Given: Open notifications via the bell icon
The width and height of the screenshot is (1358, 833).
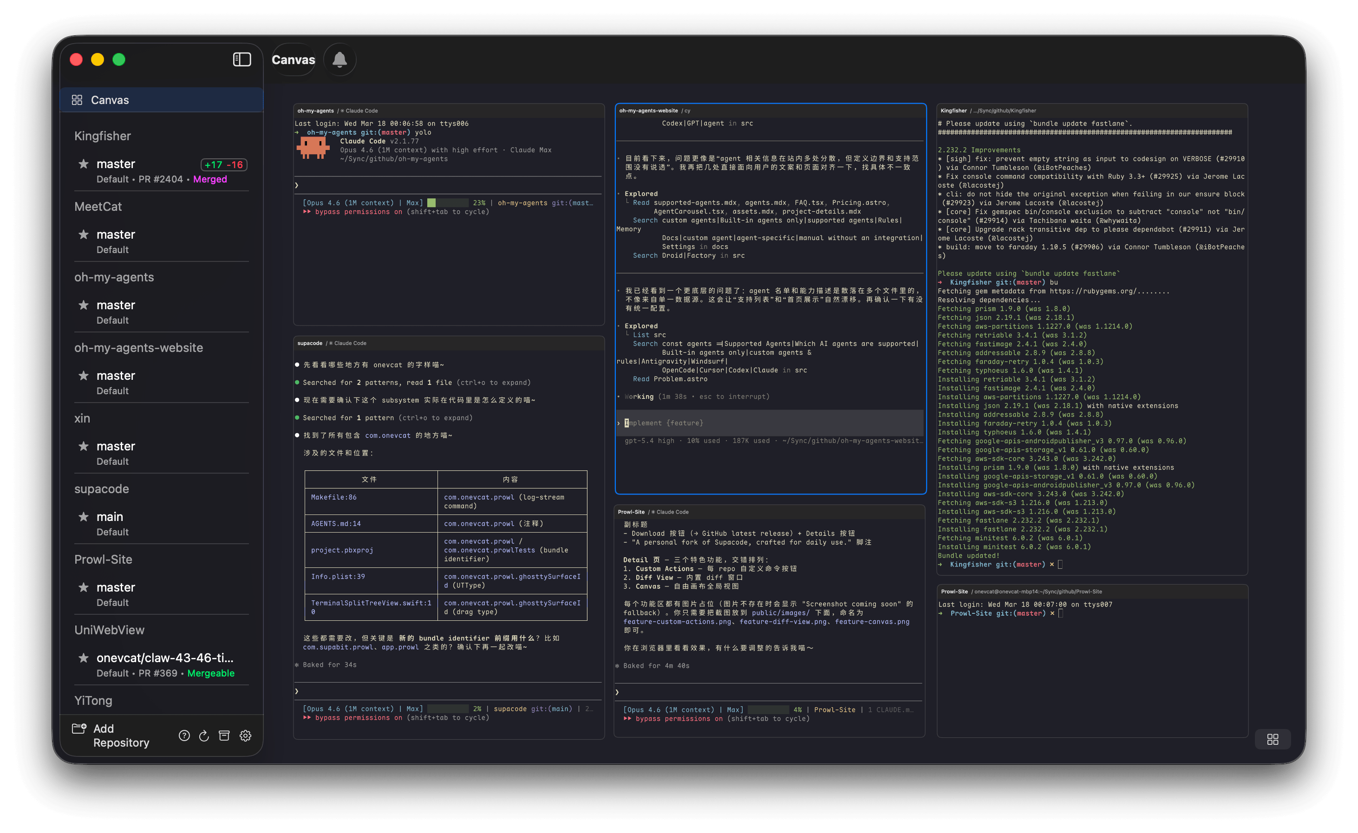Looking at the screenshot, I should [339, 59].
